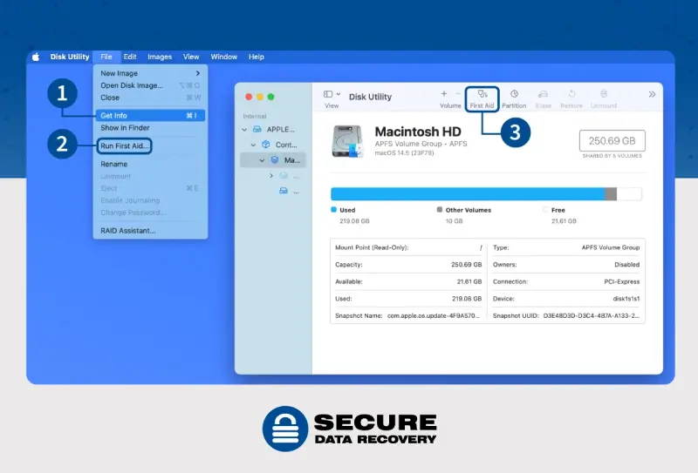This screenshot has height=473, width=698.
Task: Click the Available value 21.61 GB
Action: (x=469, y=281)
